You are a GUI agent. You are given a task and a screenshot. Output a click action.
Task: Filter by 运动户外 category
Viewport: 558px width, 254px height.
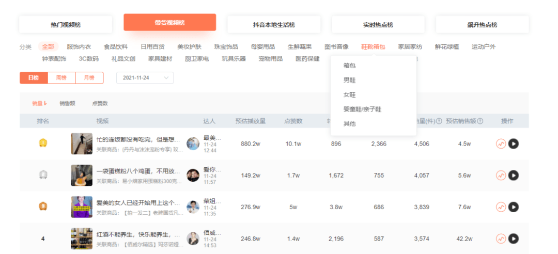point(484,46)
